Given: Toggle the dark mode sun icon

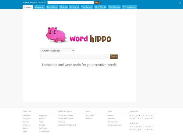Looking at the screenshot, I should tap(181, 3).
